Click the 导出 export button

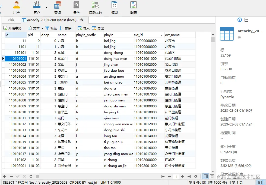[98, 28]
